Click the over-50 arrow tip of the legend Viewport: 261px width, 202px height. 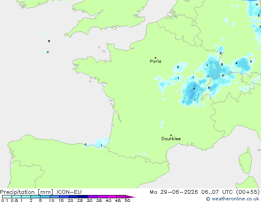pos(130,197)
